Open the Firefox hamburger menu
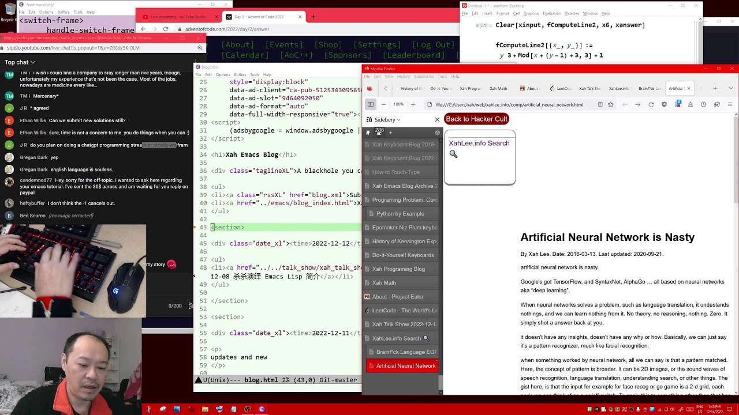The width and height of the screenshot is (739, 415). pyautogui.click(x=730, y=104)
